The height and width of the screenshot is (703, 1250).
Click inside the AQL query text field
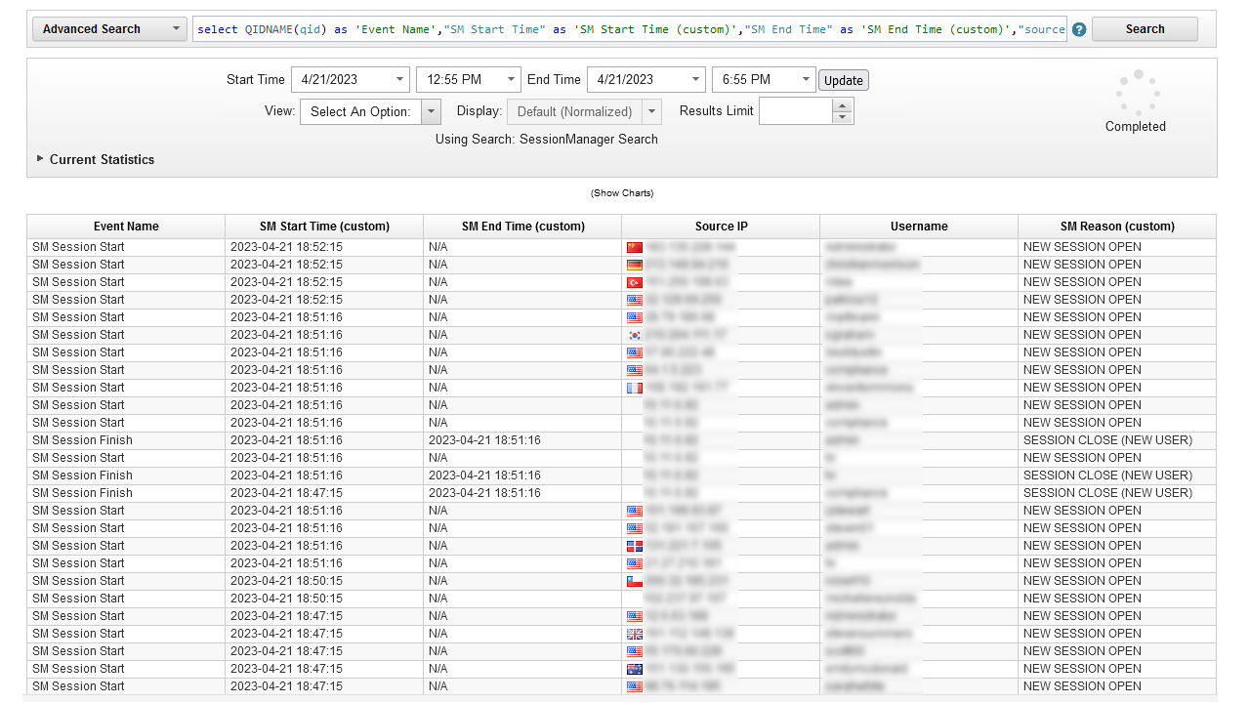tap(630, 29)
